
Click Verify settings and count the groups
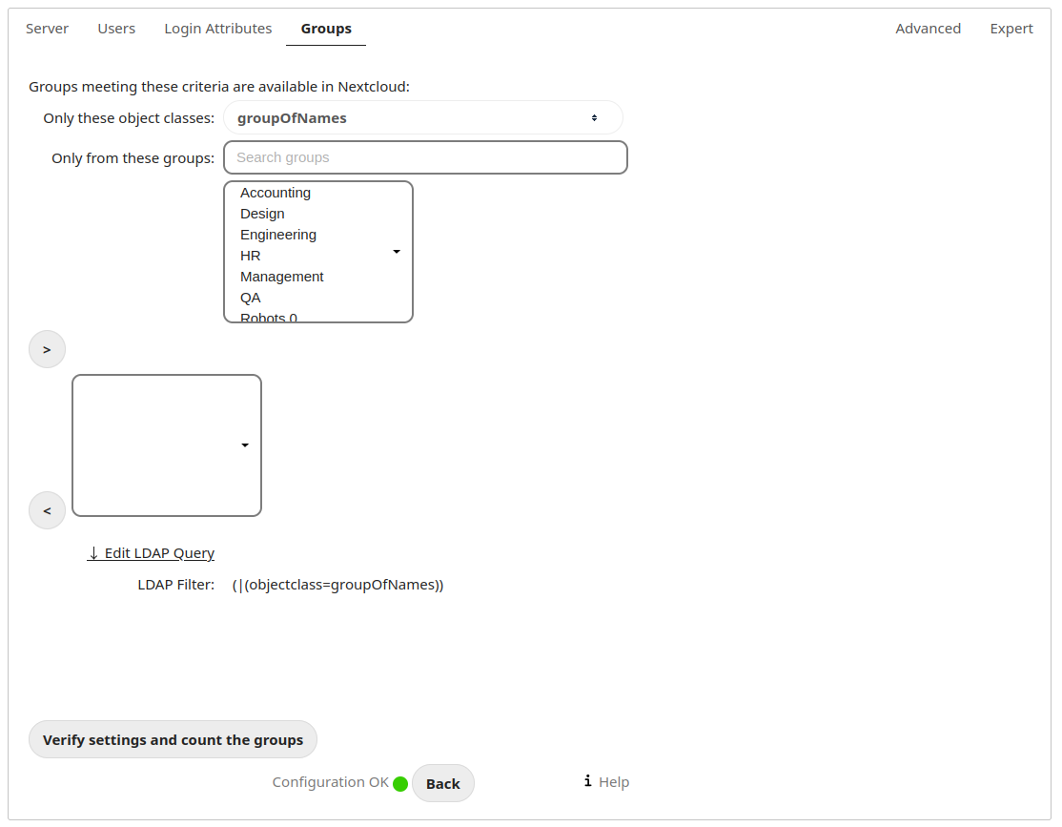pyautogui.click(x=173, y=738)
